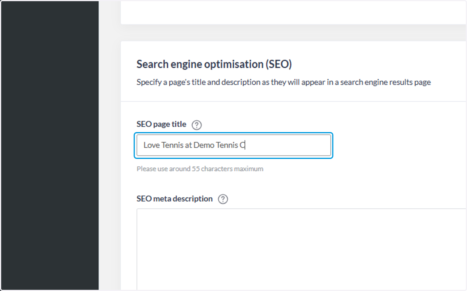Select the 'SEO meta description' label
The height and width of the screenshot is (291, 467).
(174, 199)
